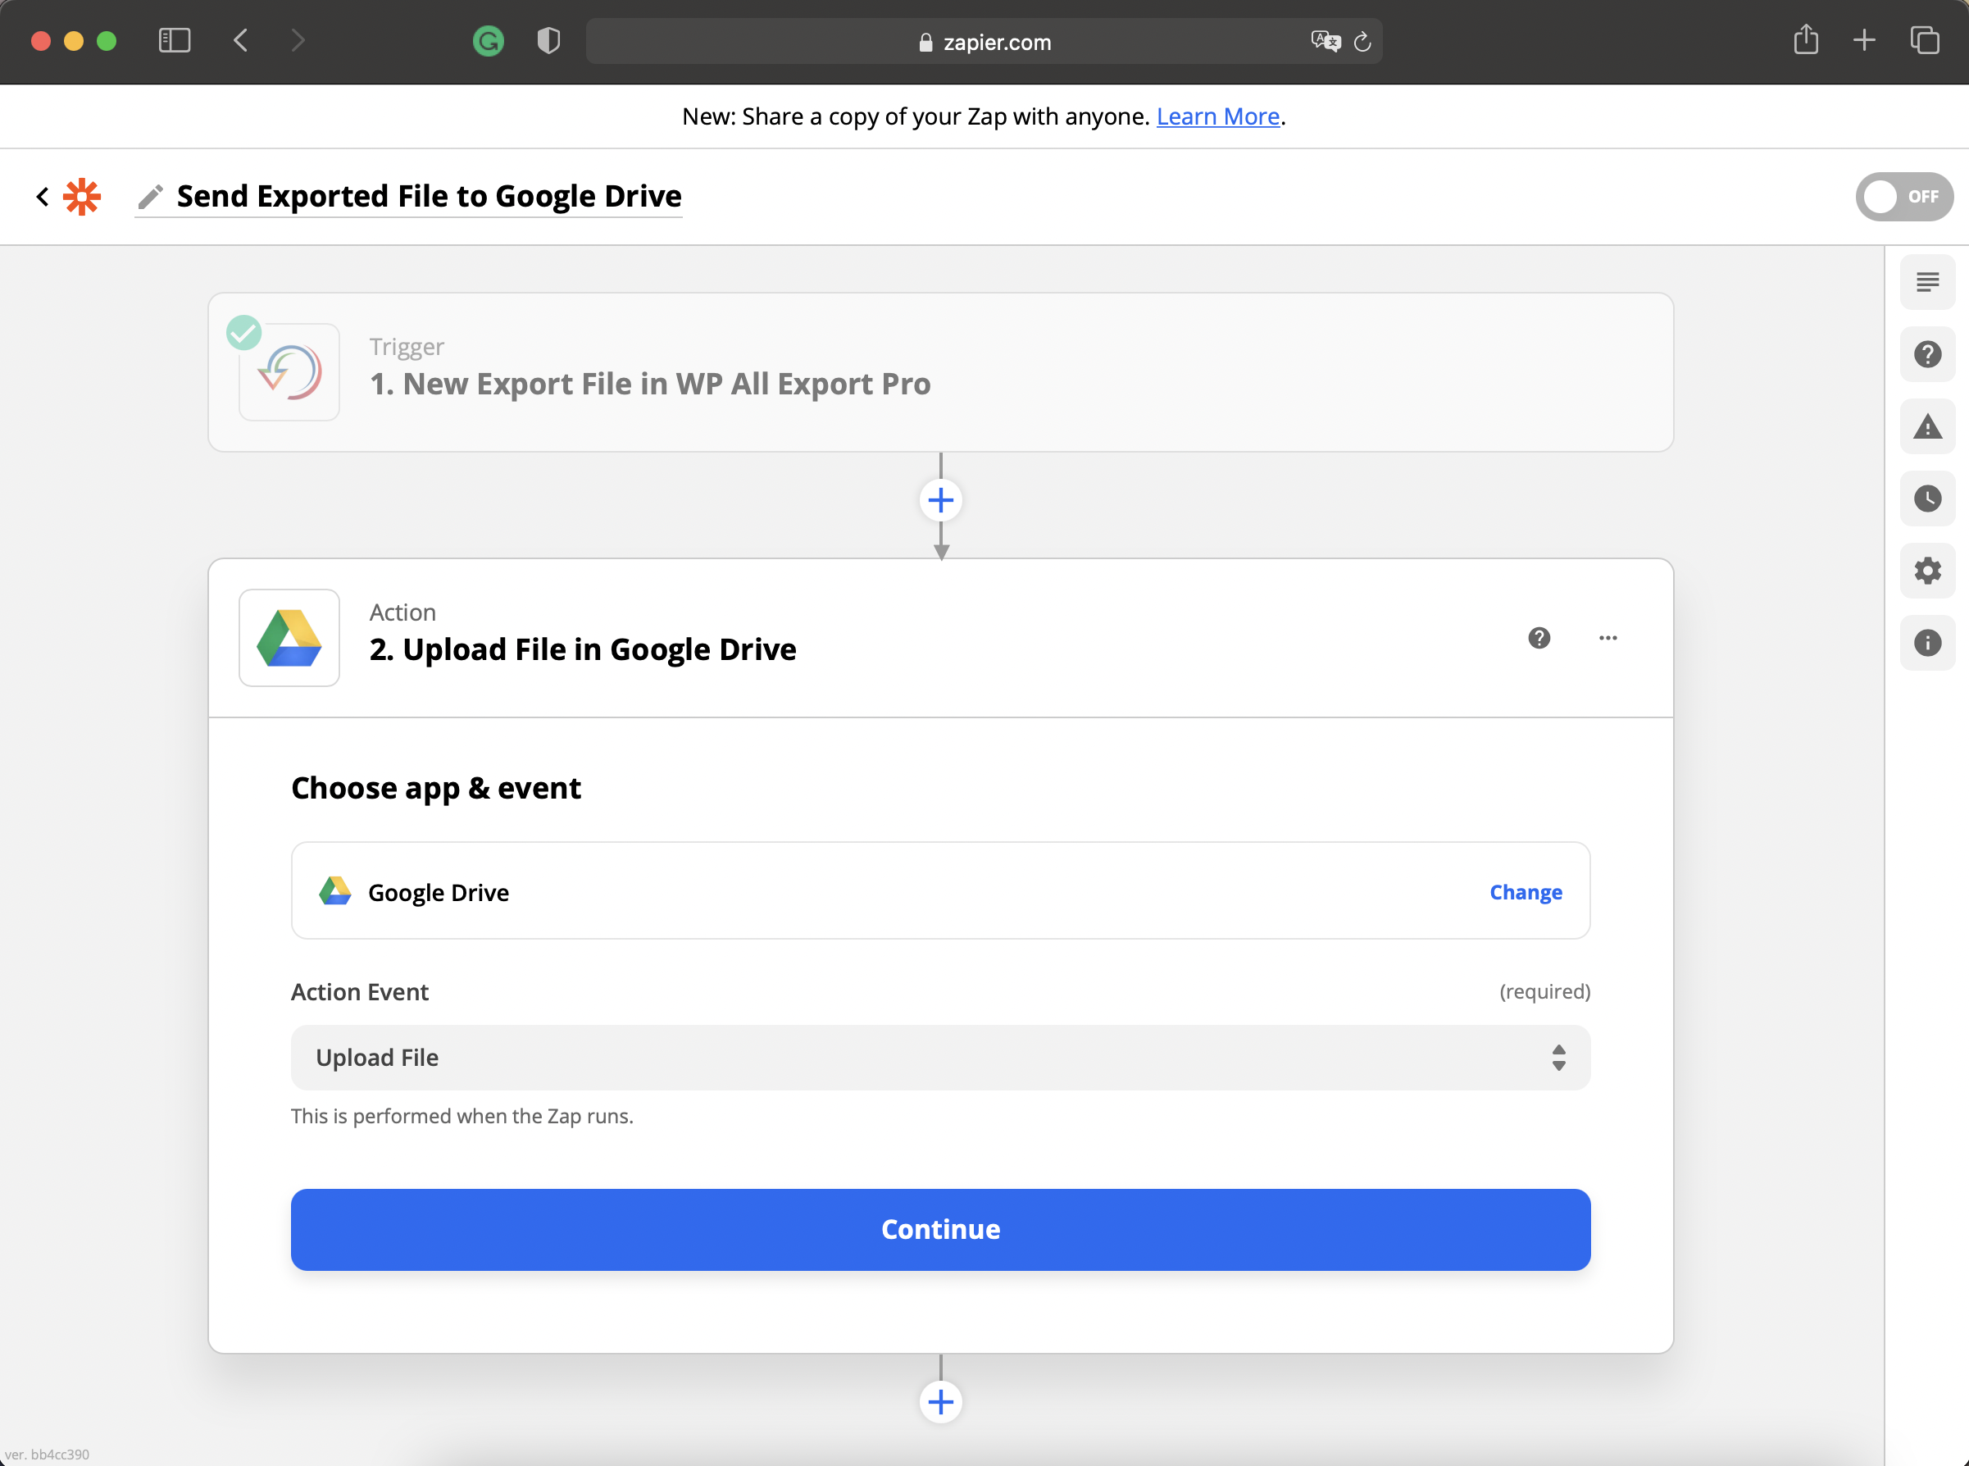Click Change to switch the app
The image size is (1969, 1466).
[1525, 892]
